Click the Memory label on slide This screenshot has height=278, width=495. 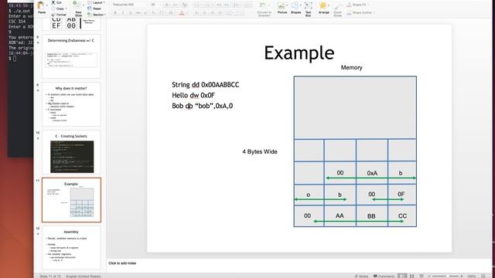point(351,67)
